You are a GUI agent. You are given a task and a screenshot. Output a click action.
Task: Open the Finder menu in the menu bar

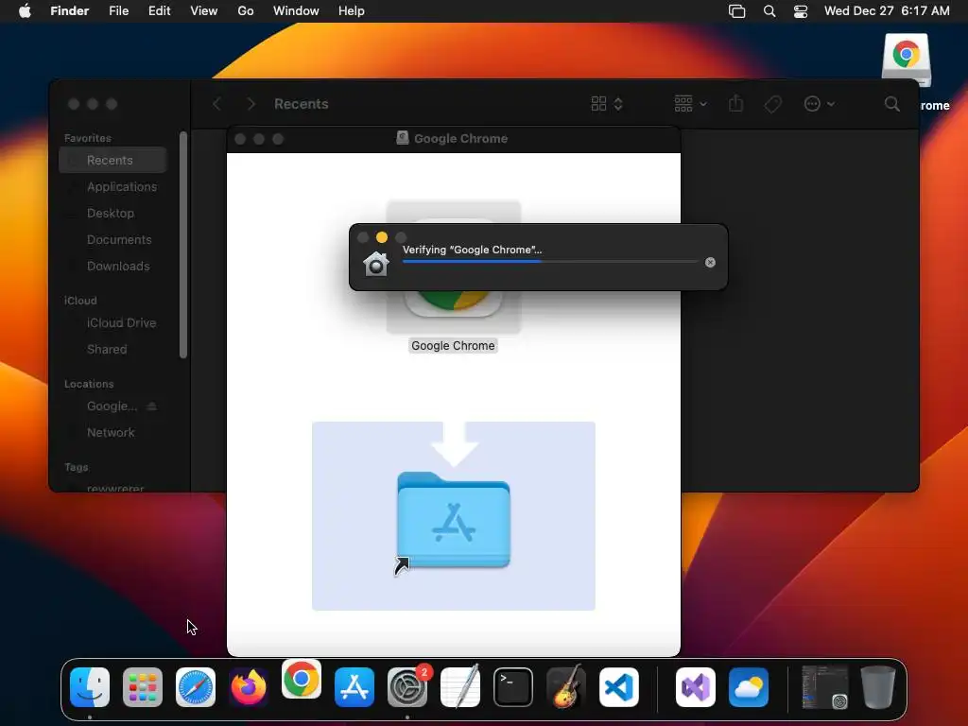pos(70,11)
